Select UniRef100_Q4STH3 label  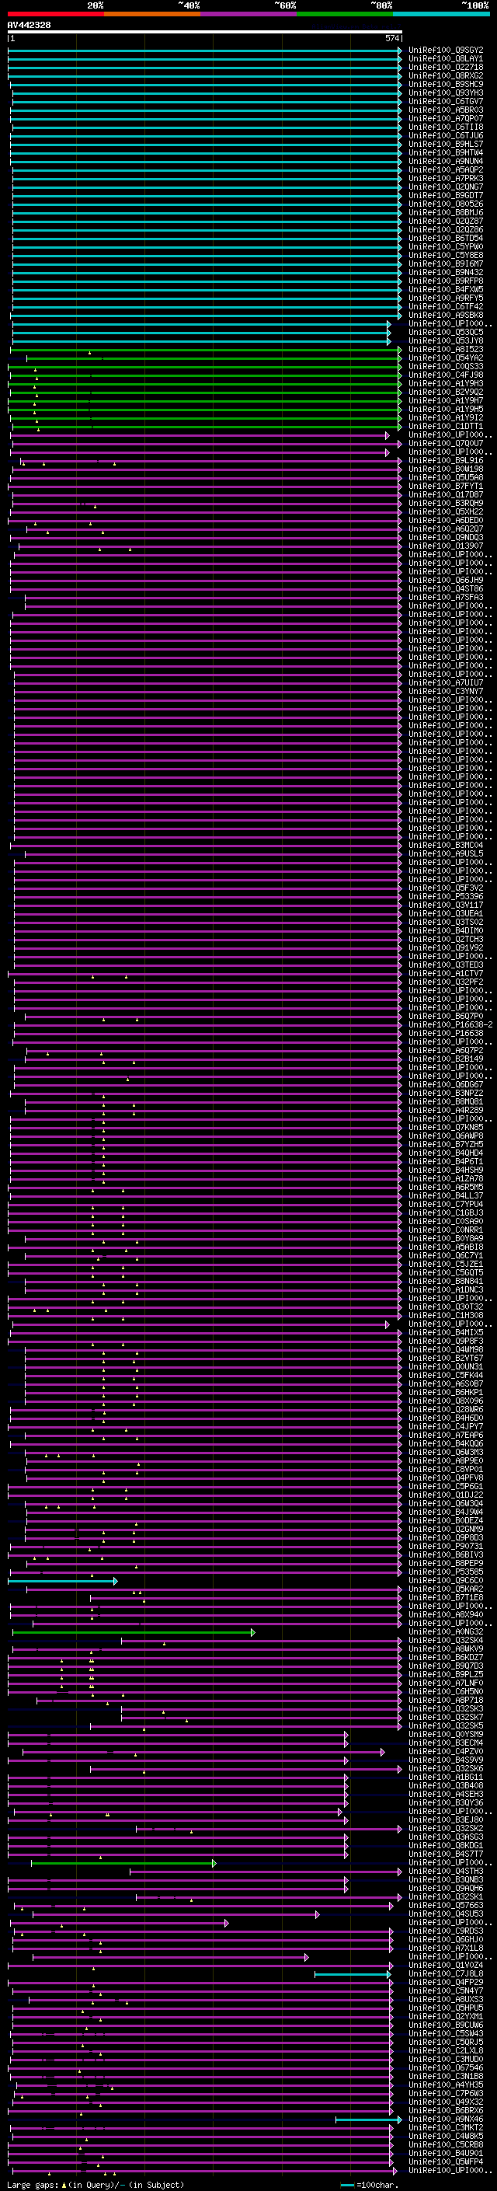point(446,1872)
